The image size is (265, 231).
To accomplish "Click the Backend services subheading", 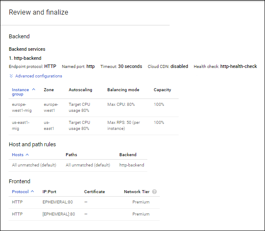I will point(27,49).
